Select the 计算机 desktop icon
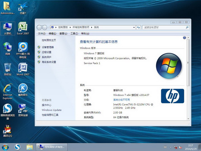The image size is (201, 151). pyautogui.click(x=8, y=29)
